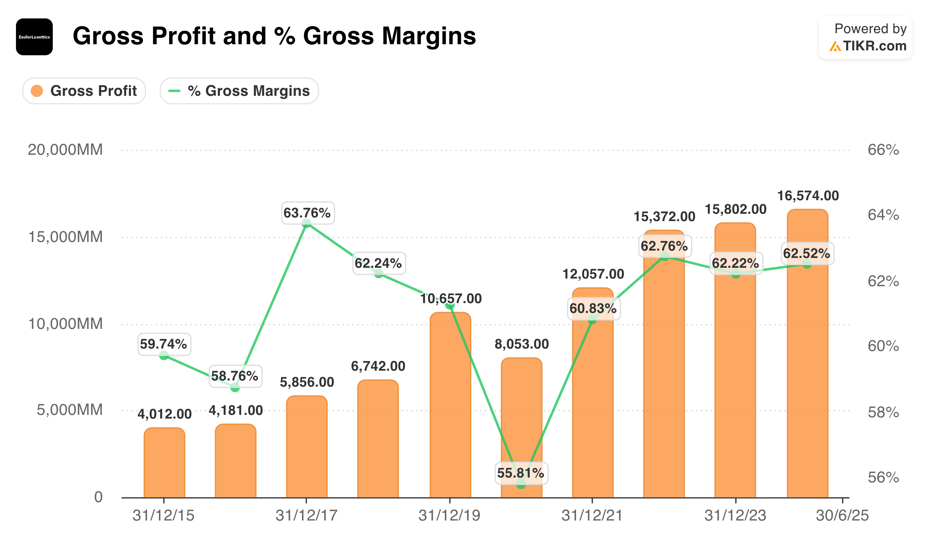The width and height of the screenshot is (928, 546).
Task: Click the 62.52% margin label
Action: click(x=807, y=253)
